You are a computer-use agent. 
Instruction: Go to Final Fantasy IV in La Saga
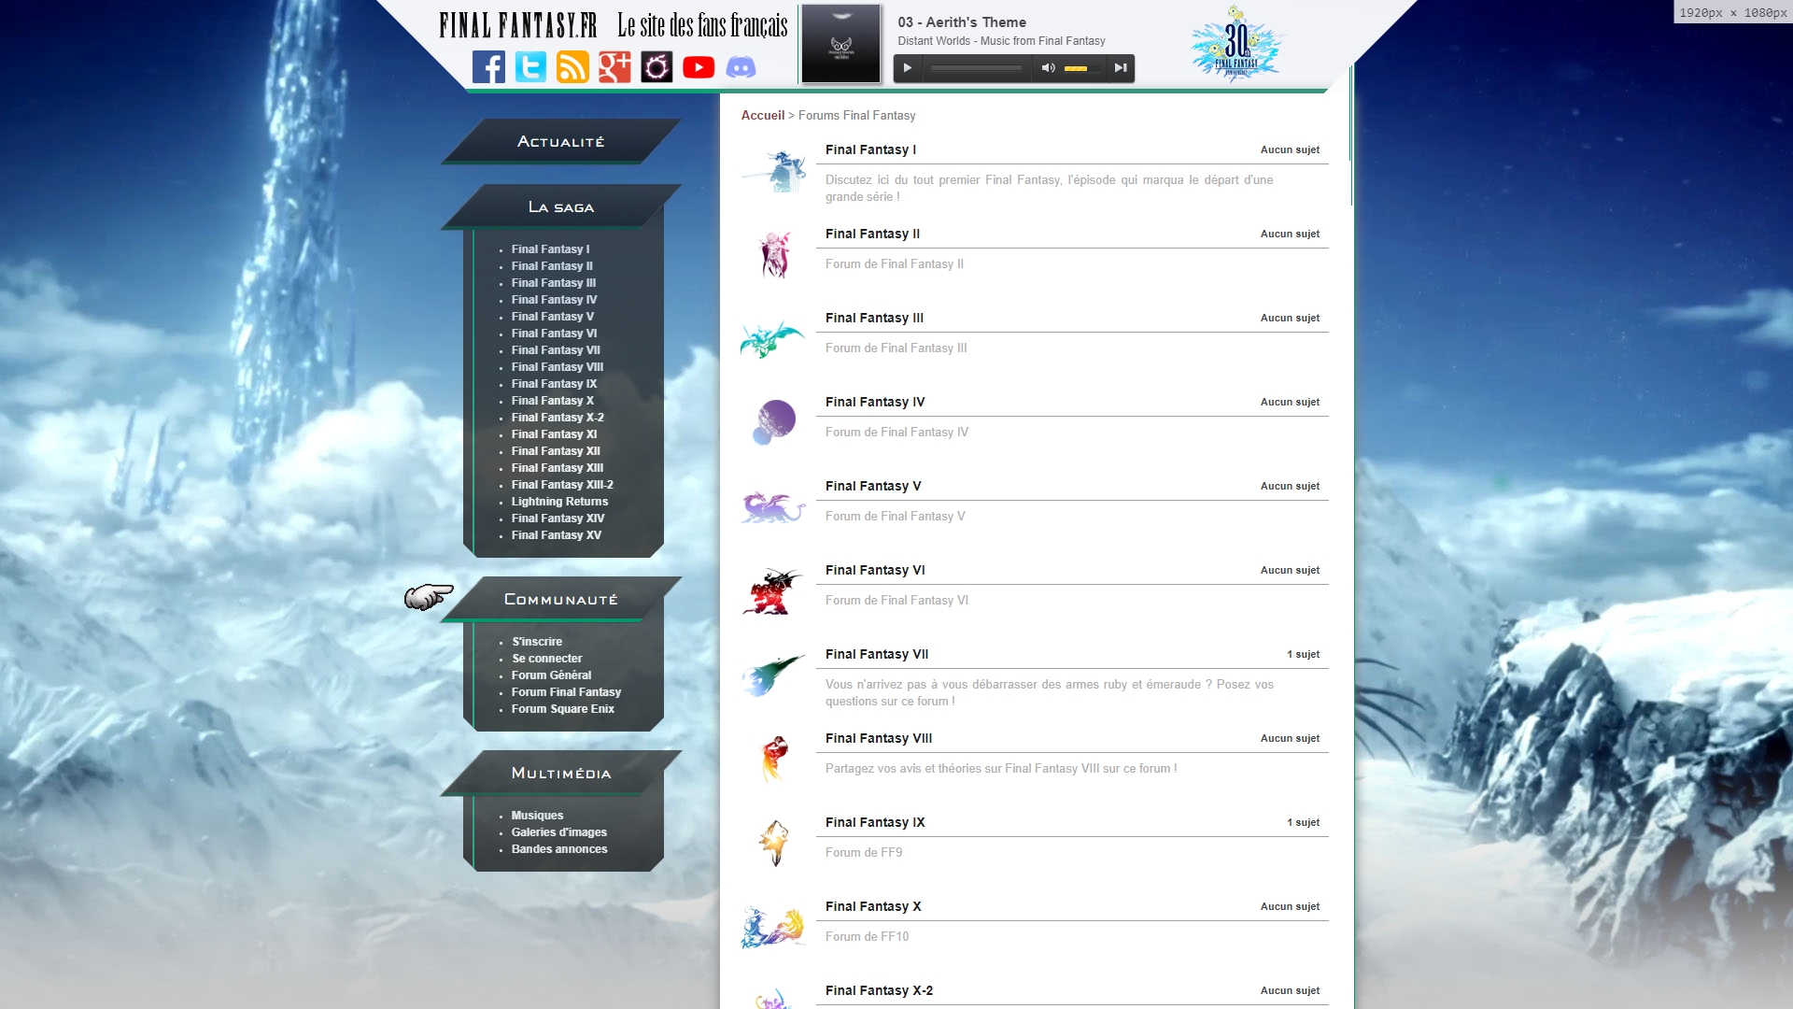point(554,300)
